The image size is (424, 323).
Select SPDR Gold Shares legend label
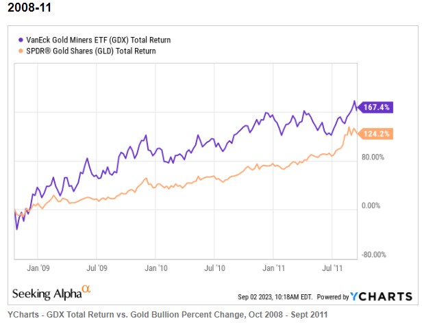click(x=91, y=51)
